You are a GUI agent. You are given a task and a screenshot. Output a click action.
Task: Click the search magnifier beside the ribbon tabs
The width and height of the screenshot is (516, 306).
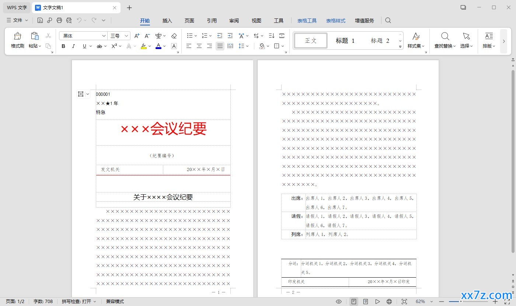[x=388, y=21]
